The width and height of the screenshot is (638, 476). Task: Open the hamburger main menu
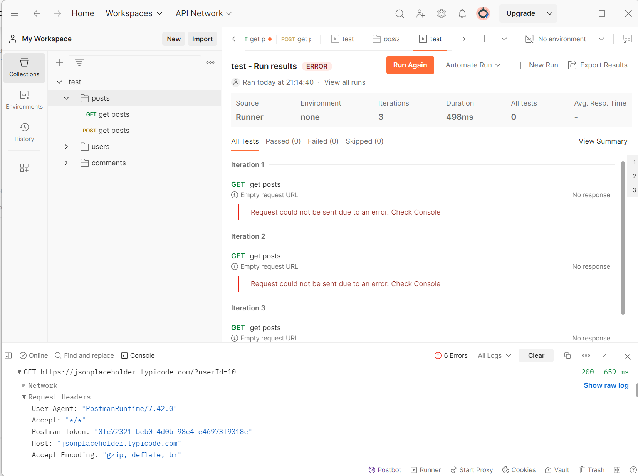pyautogui.click(x=15, y=13)
